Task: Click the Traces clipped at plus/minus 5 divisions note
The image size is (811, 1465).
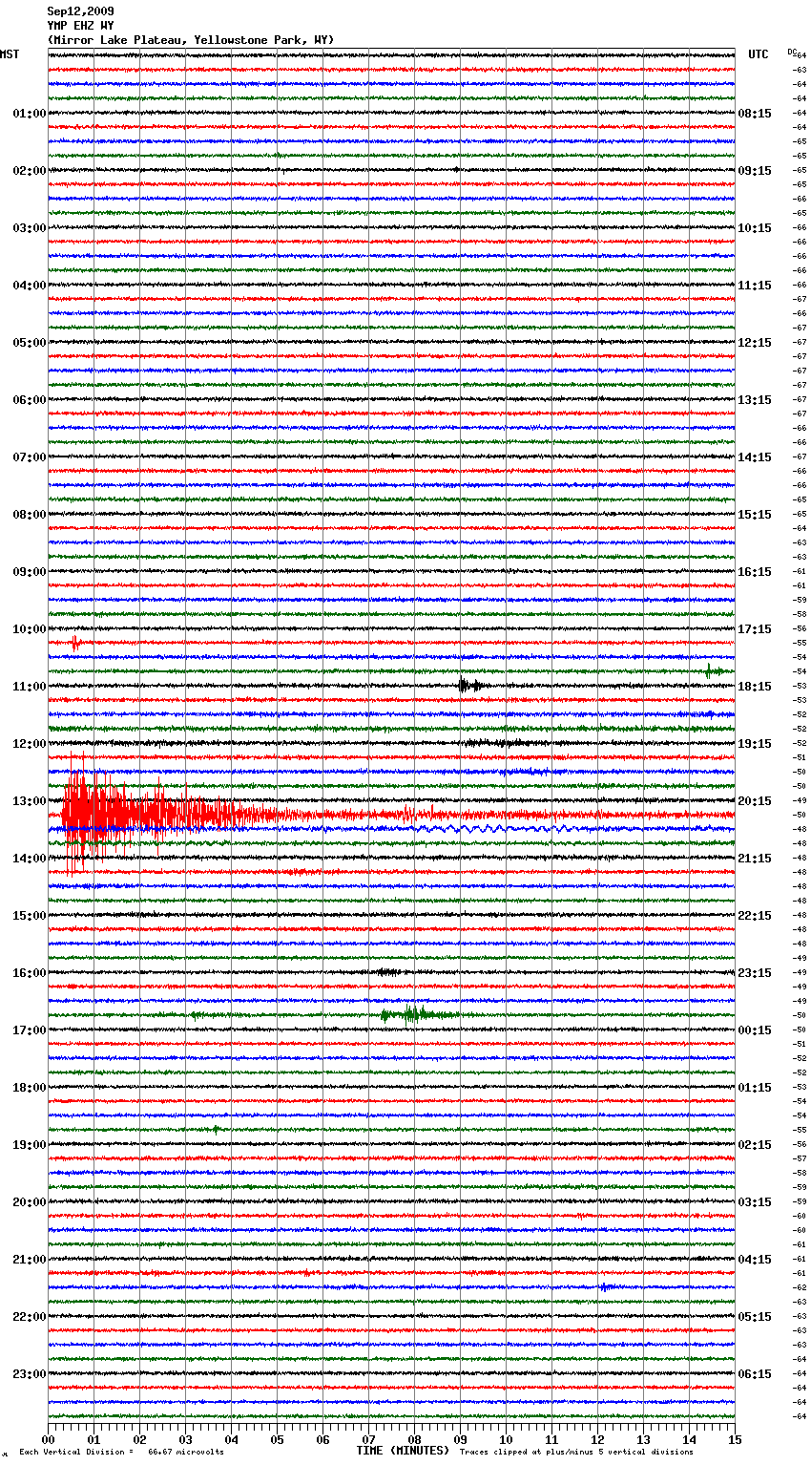Action: (x=576, y=1453)
